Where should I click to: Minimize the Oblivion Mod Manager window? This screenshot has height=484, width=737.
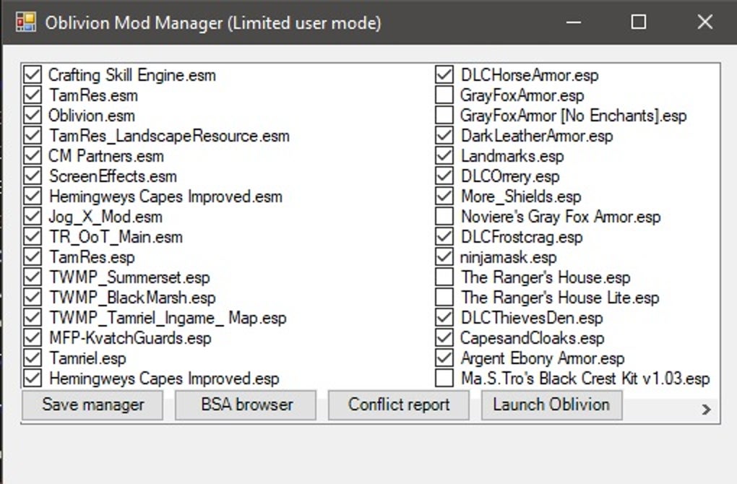573,22
